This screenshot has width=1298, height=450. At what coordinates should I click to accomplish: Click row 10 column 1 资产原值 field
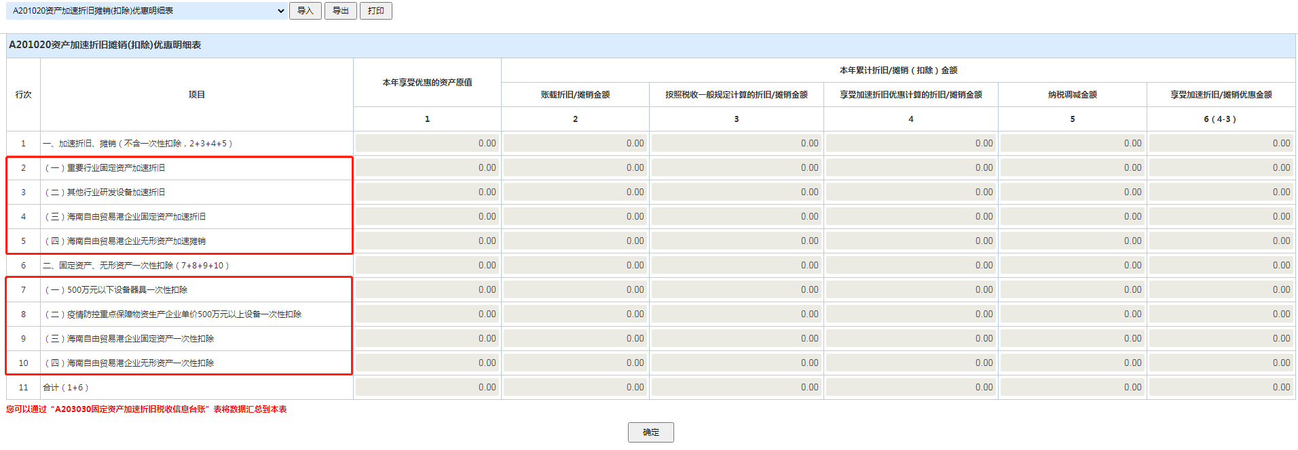coord(427,363)
